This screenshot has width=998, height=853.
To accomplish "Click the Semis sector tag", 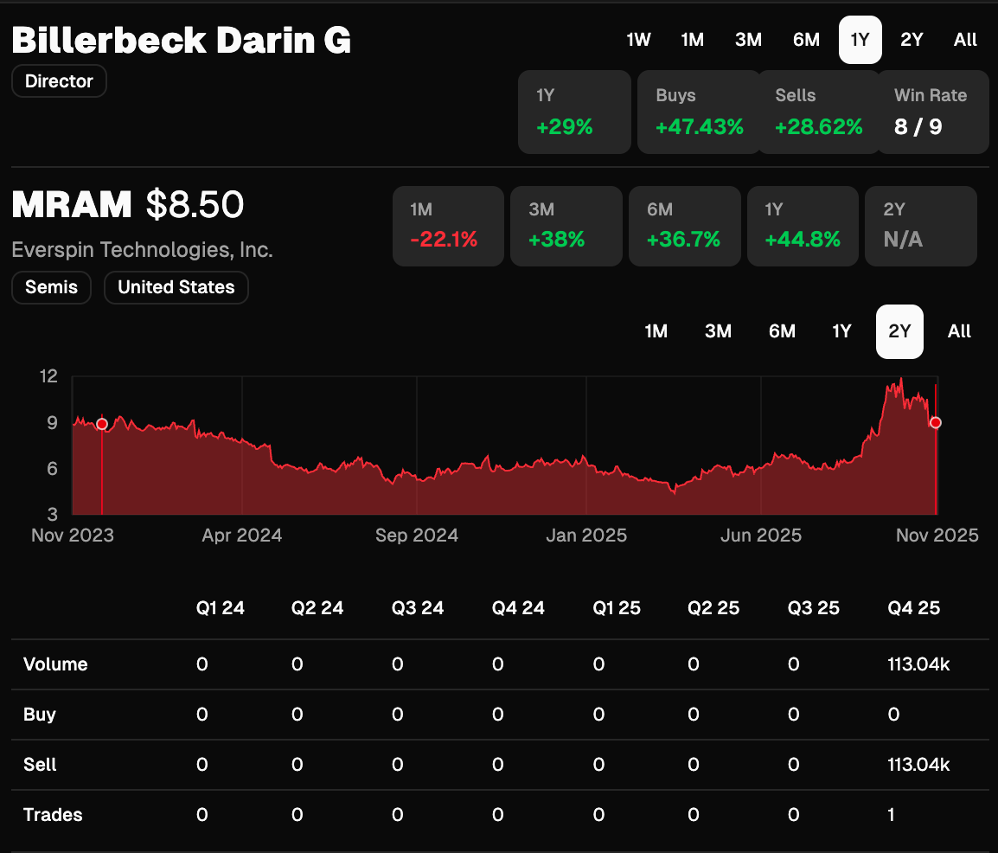I will [52, 287].
